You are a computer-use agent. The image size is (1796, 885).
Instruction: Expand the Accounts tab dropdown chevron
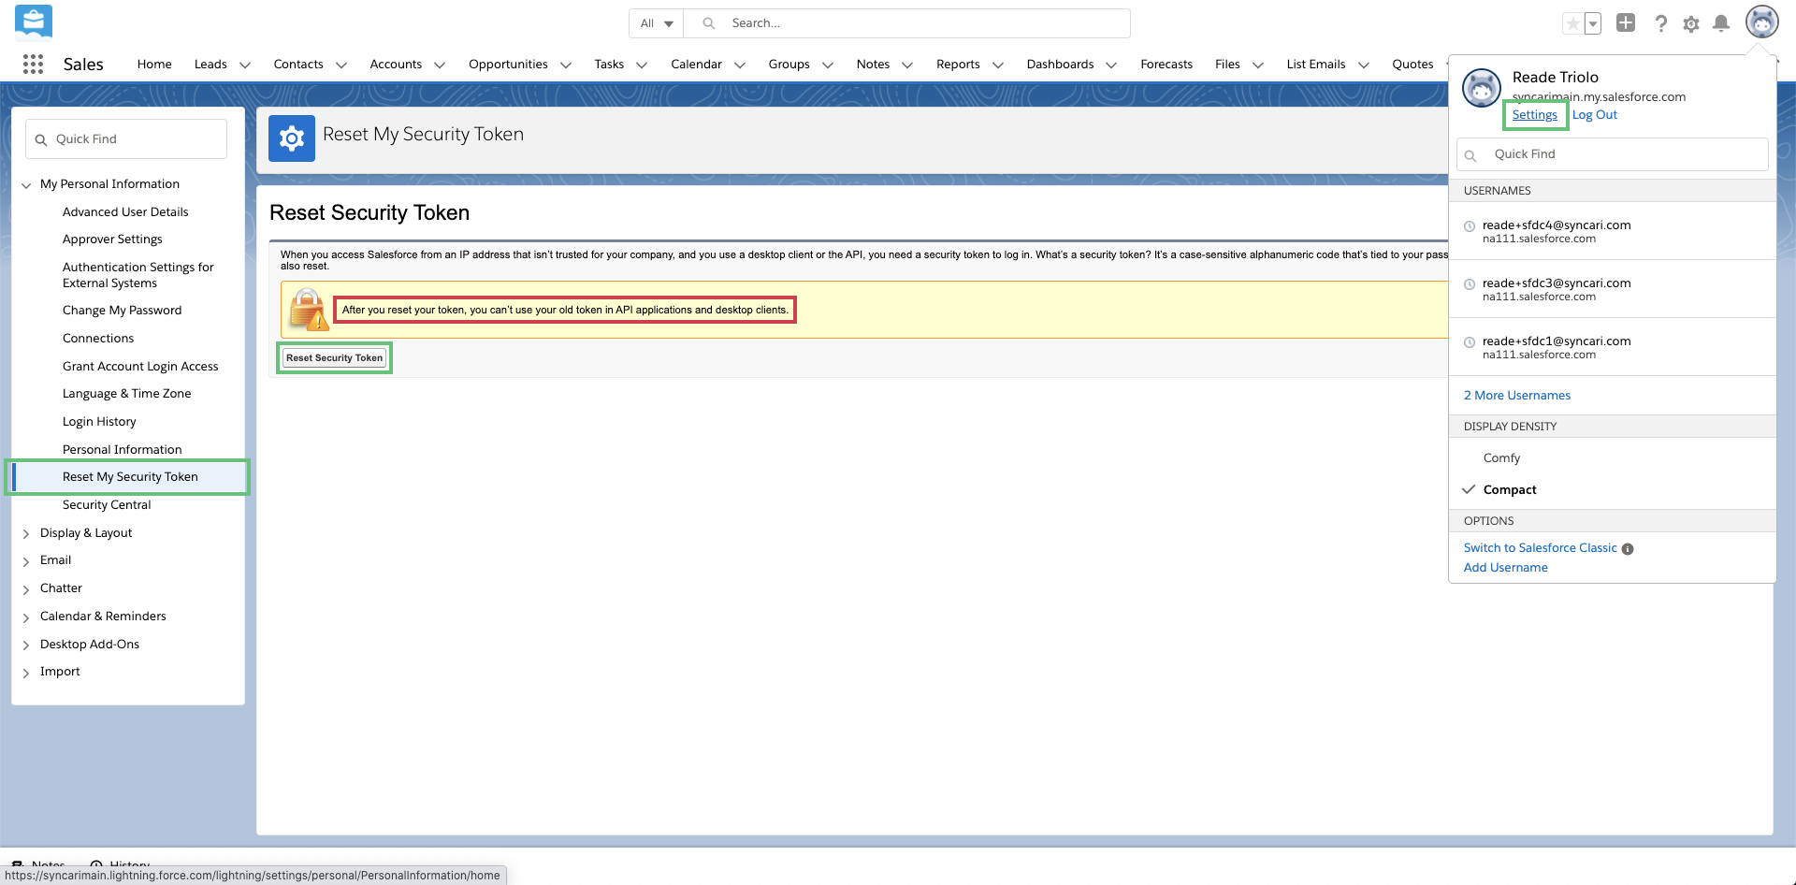440,65
